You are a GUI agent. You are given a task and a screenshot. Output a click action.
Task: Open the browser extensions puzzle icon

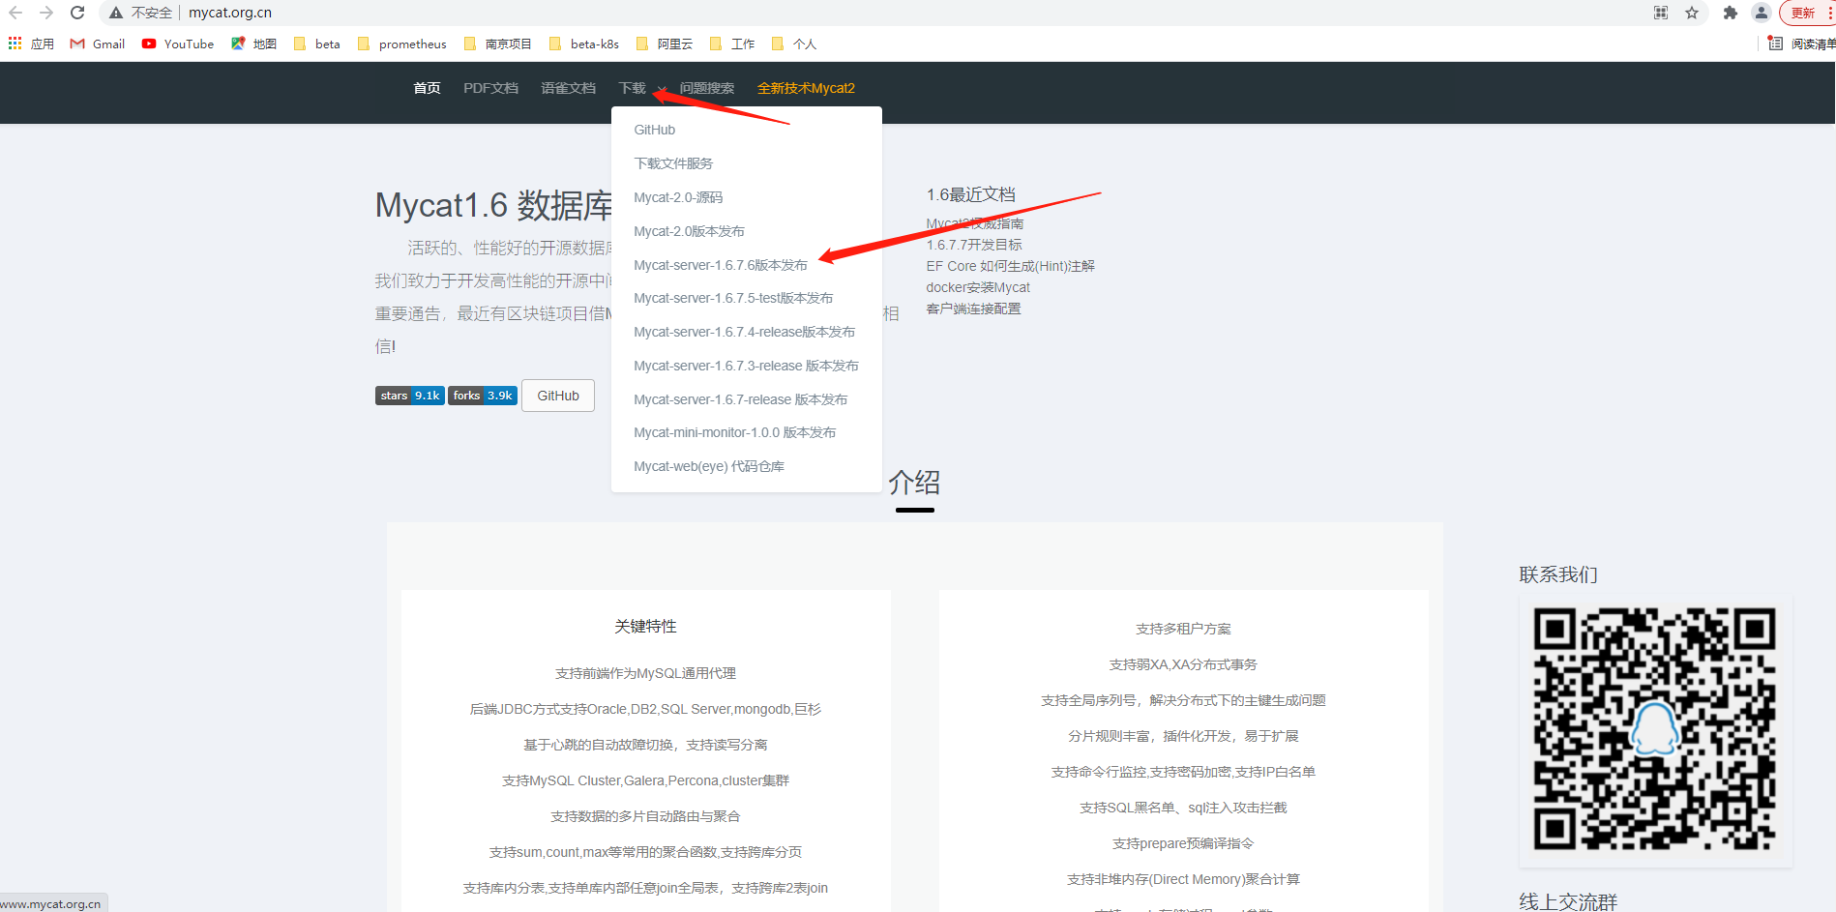coord(1731,13)
